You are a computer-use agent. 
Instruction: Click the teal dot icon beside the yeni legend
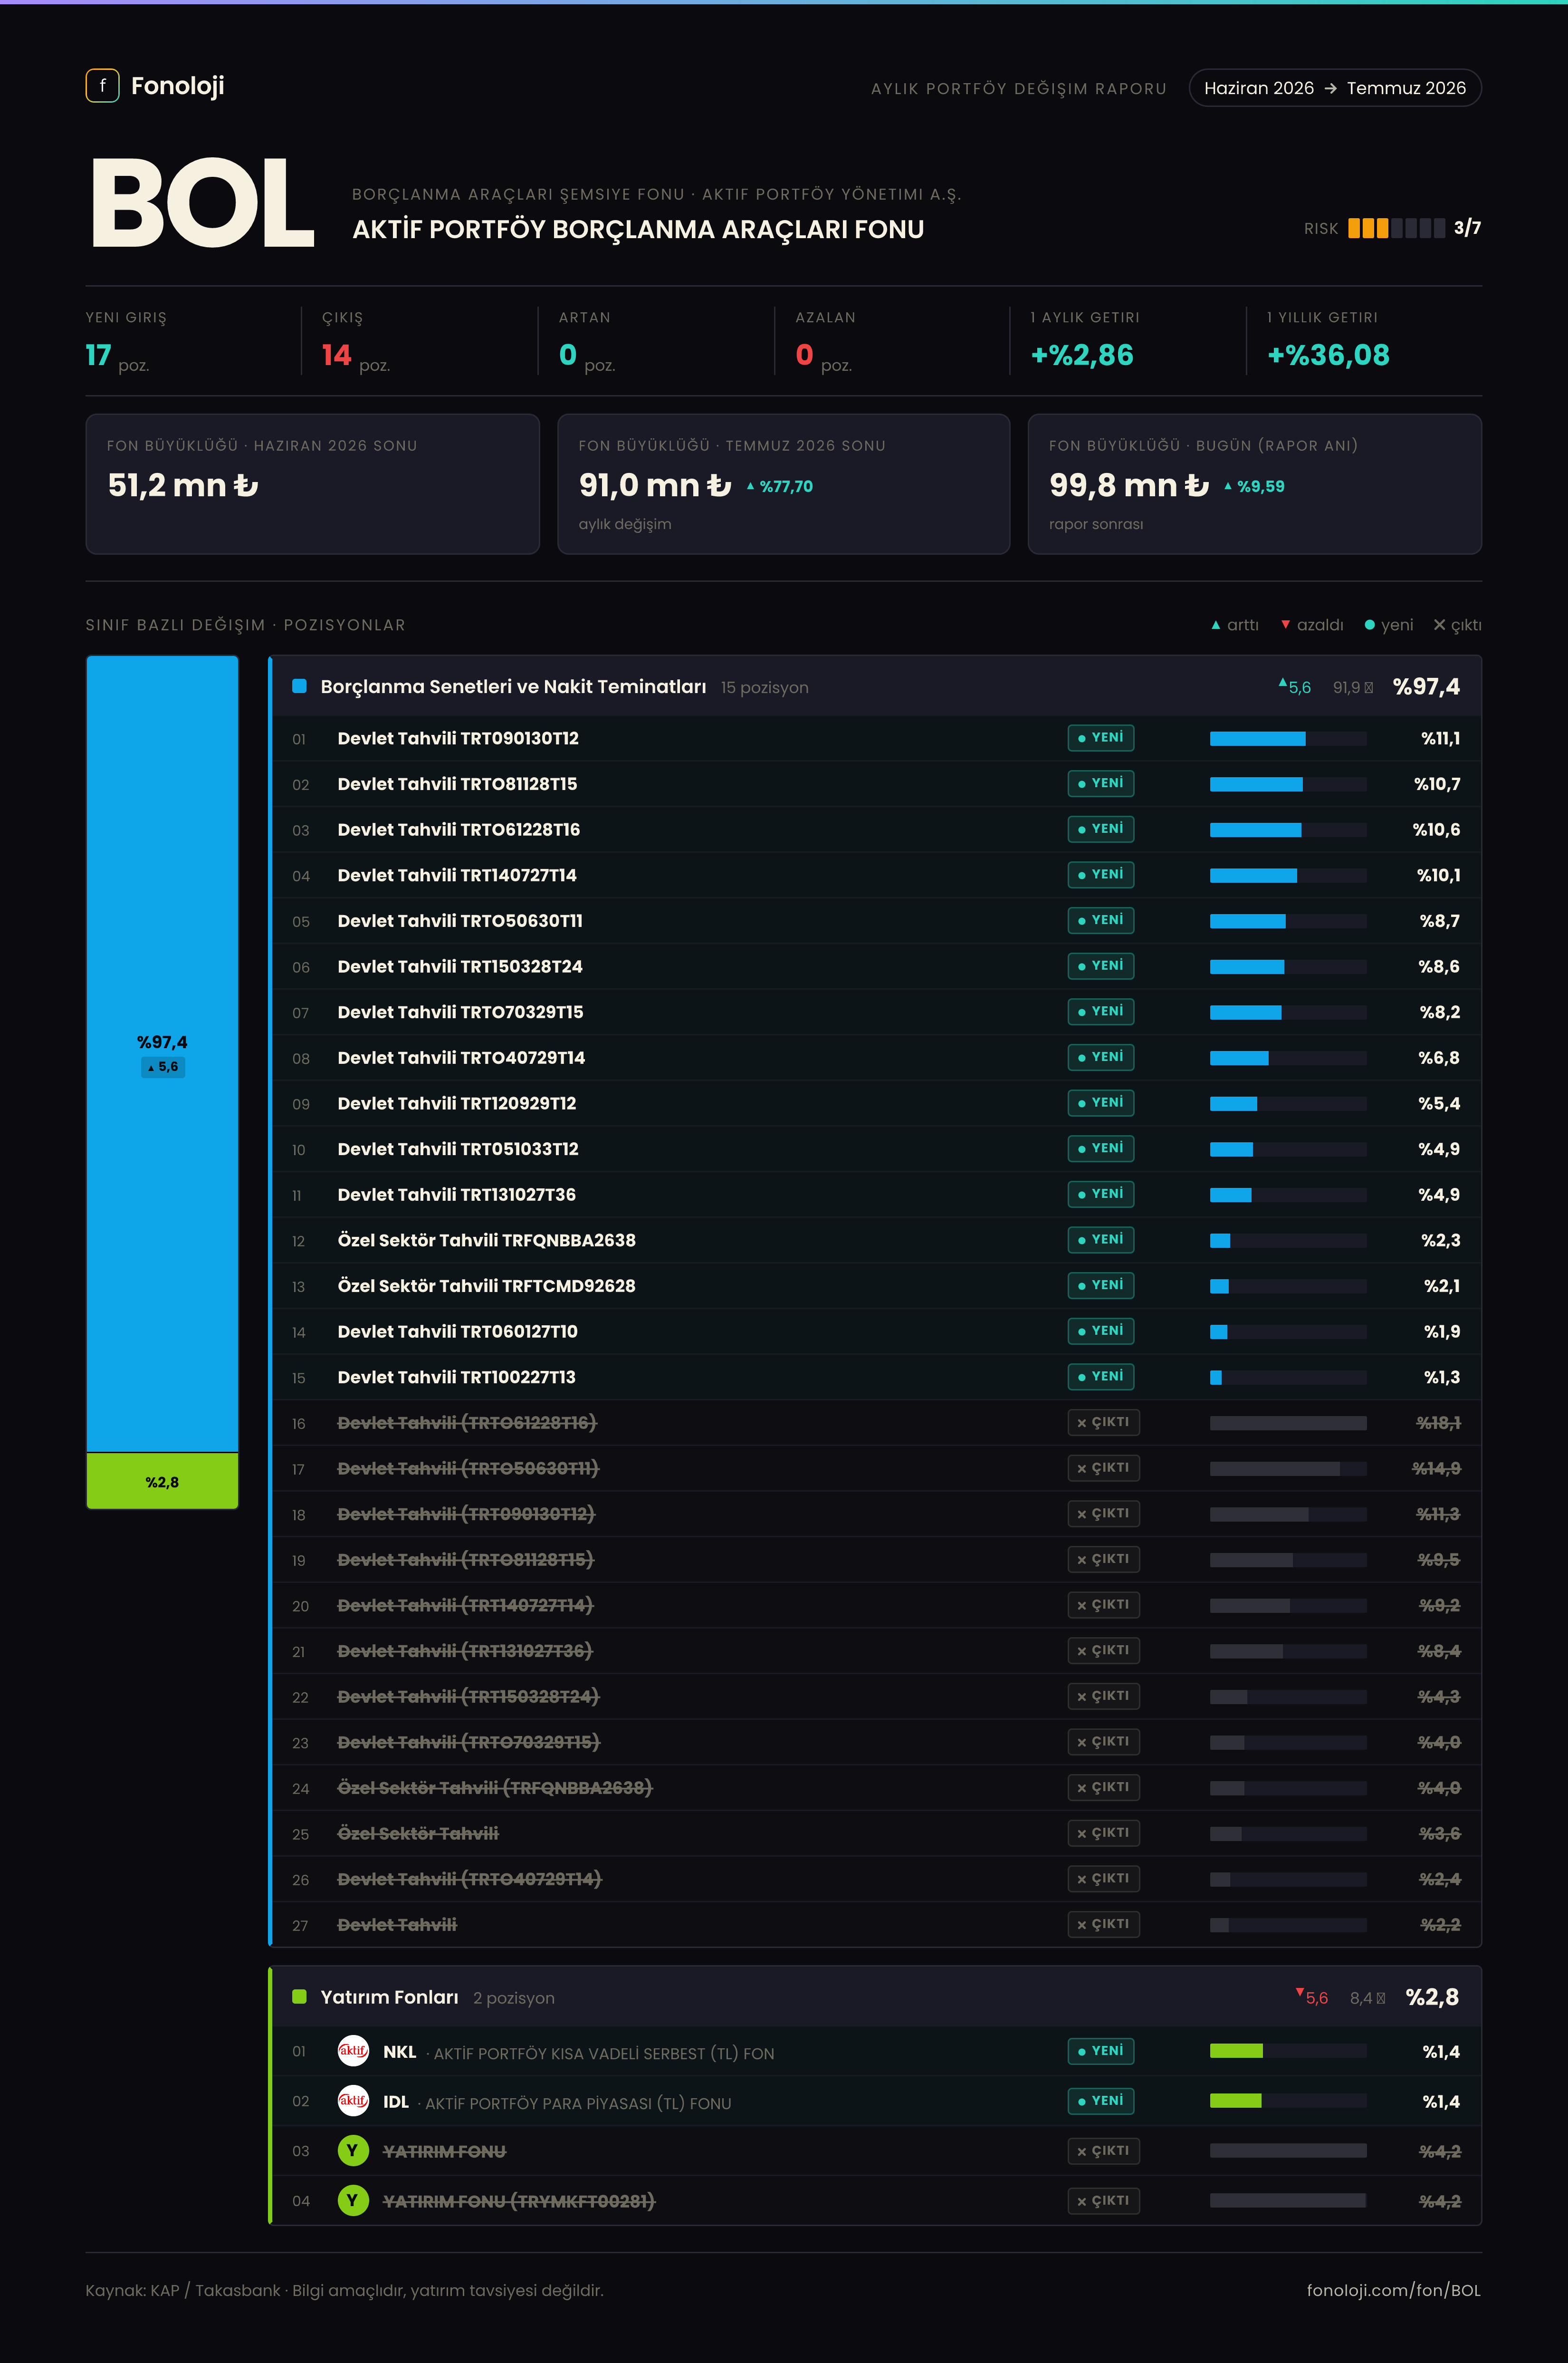click(x=1370, y=625)
